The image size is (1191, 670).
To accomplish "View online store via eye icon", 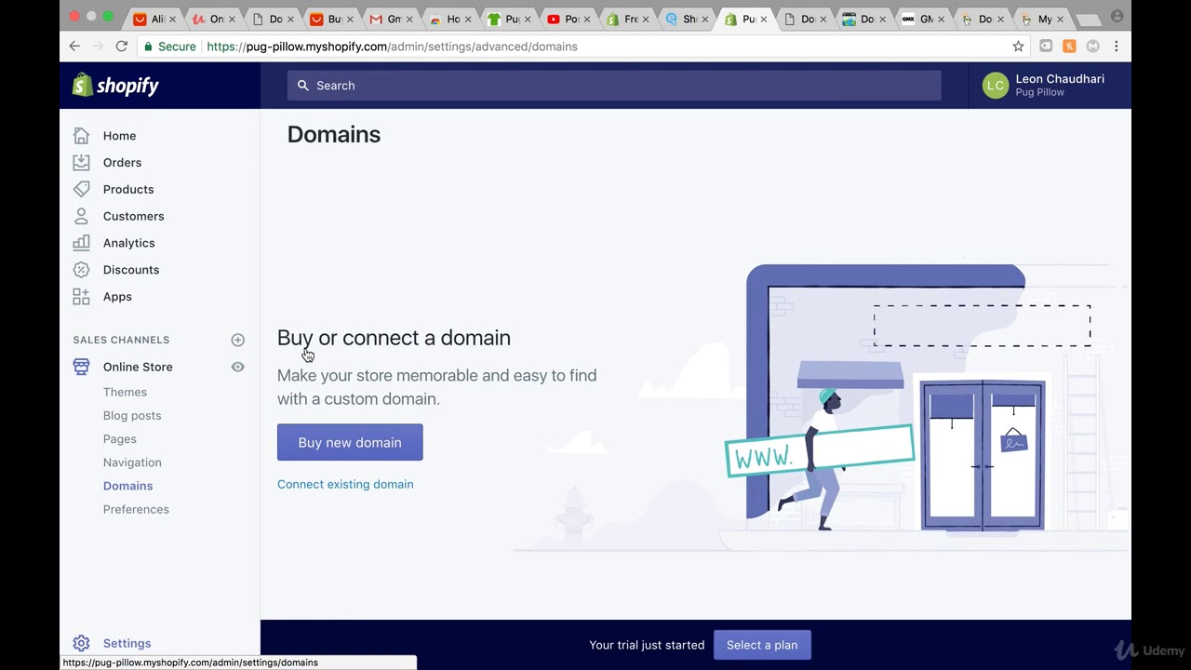I will [237, 368].
